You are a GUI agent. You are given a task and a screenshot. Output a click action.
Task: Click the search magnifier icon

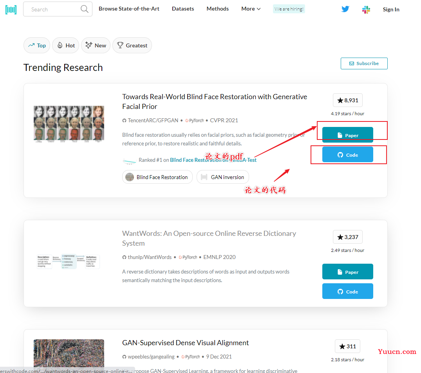point(84,9)
